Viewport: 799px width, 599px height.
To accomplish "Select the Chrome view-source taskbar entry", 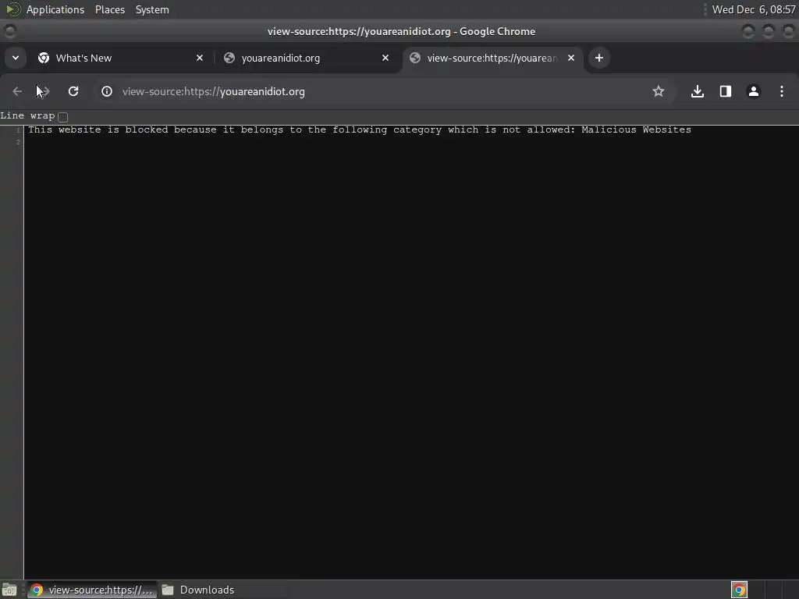I will point(92,590).
